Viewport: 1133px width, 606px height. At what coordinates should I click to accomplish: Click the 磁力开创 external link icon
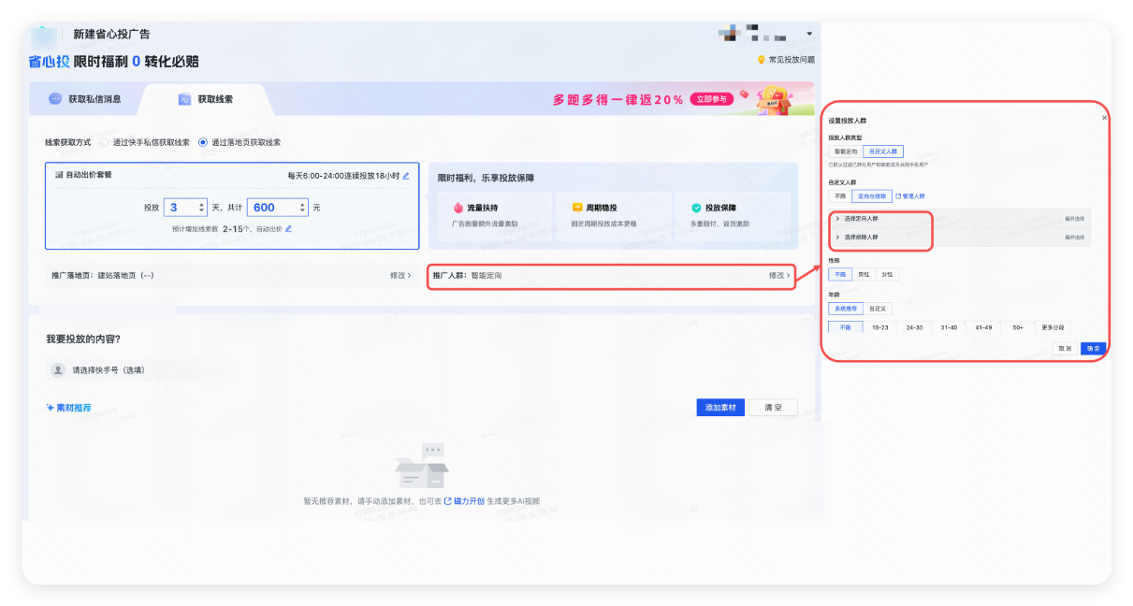tap(447, 501)
